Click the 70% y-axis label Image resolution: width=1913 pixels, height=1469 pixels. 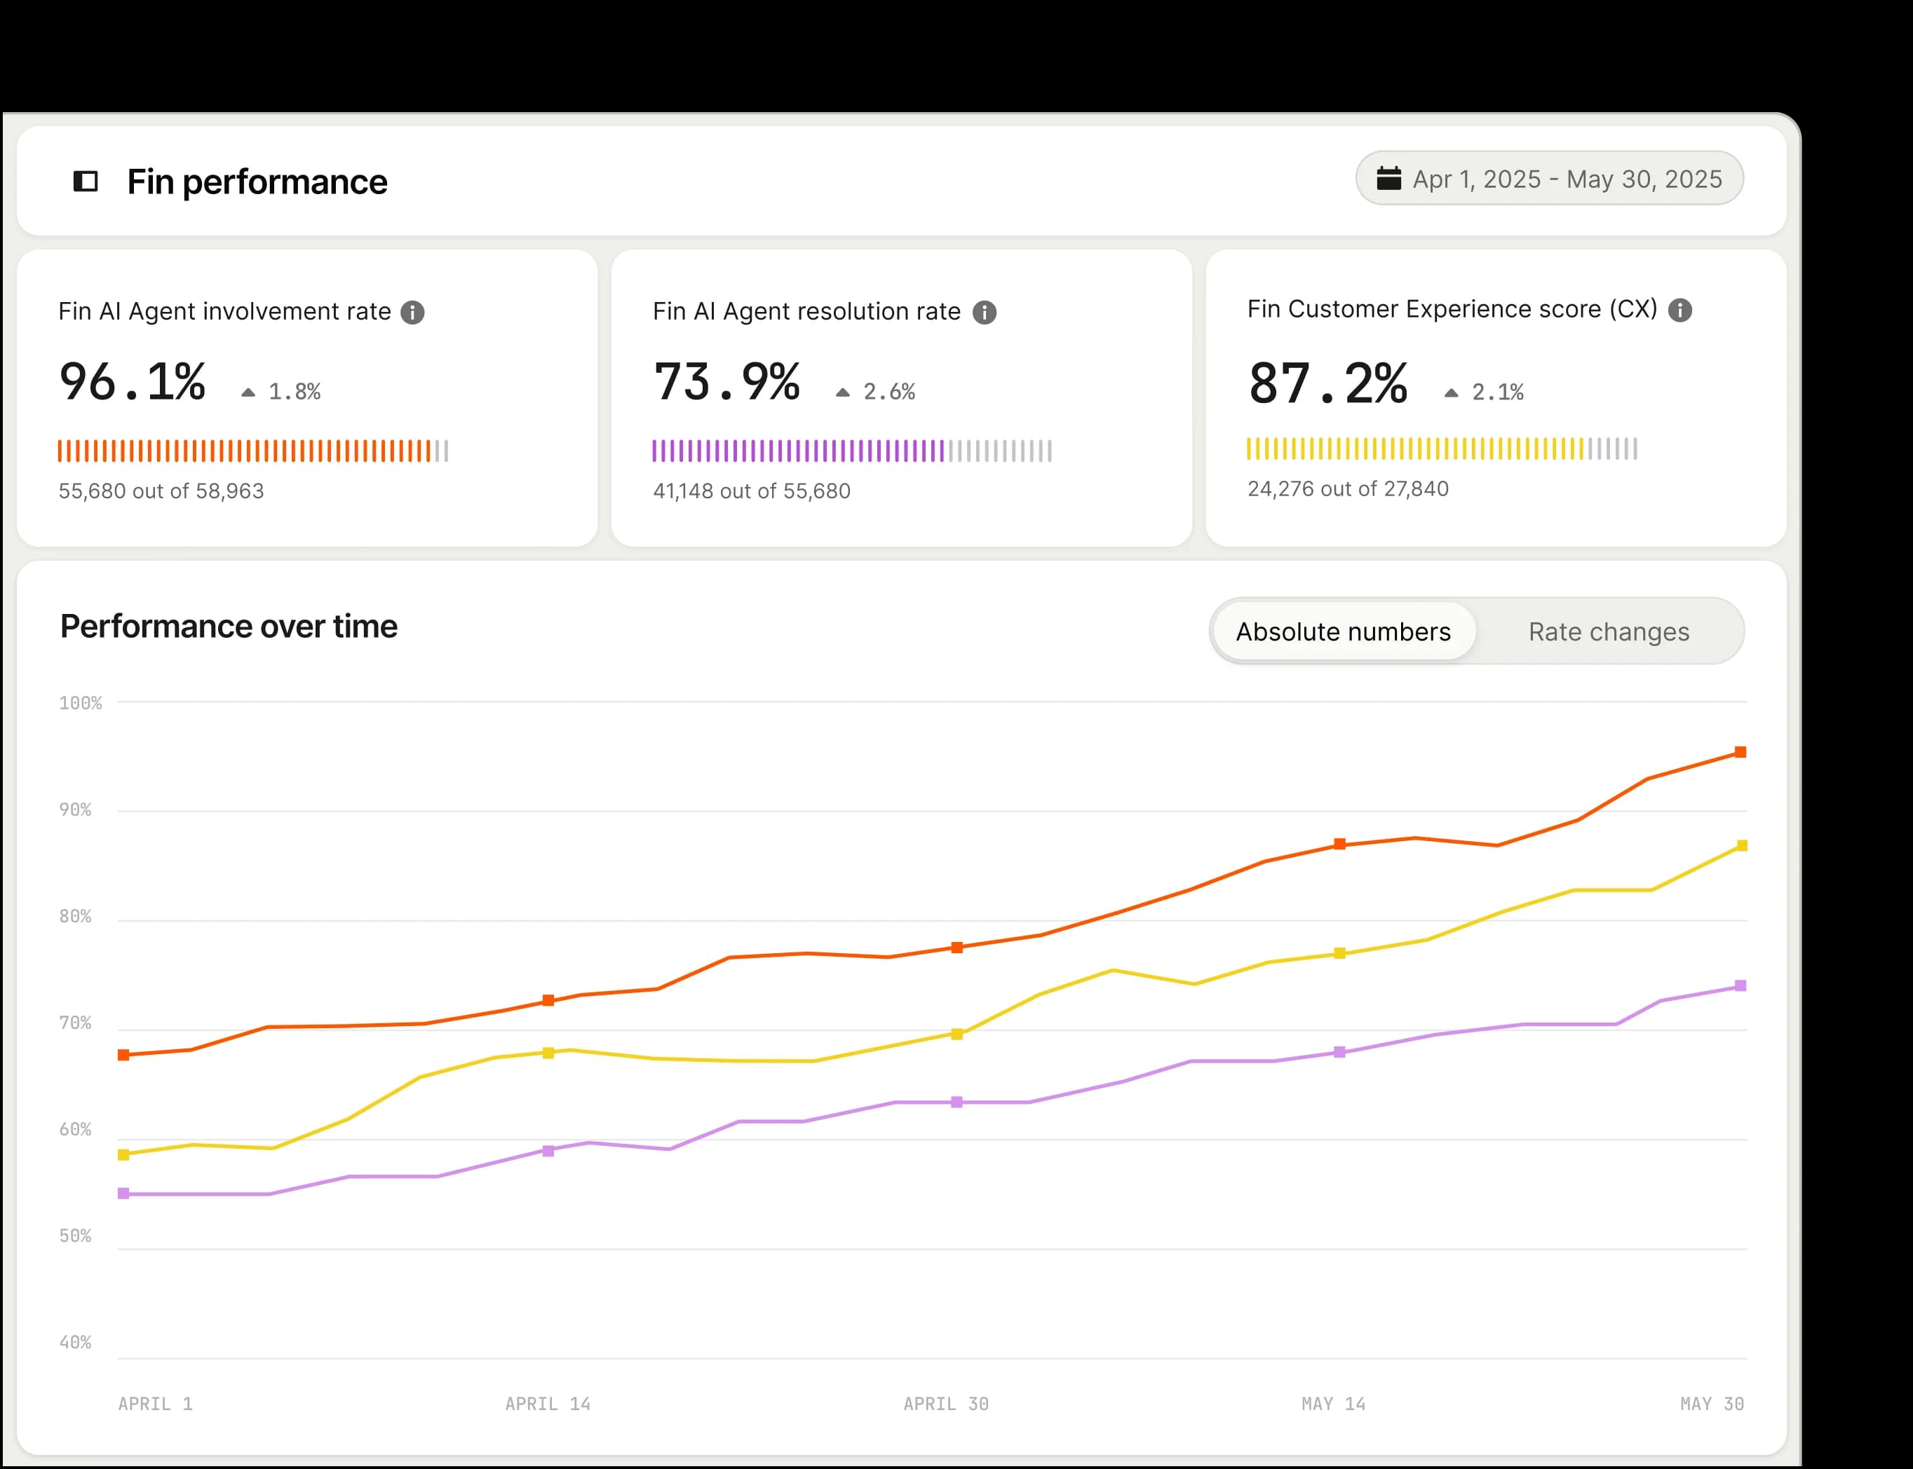click(x=75, y=1023)
